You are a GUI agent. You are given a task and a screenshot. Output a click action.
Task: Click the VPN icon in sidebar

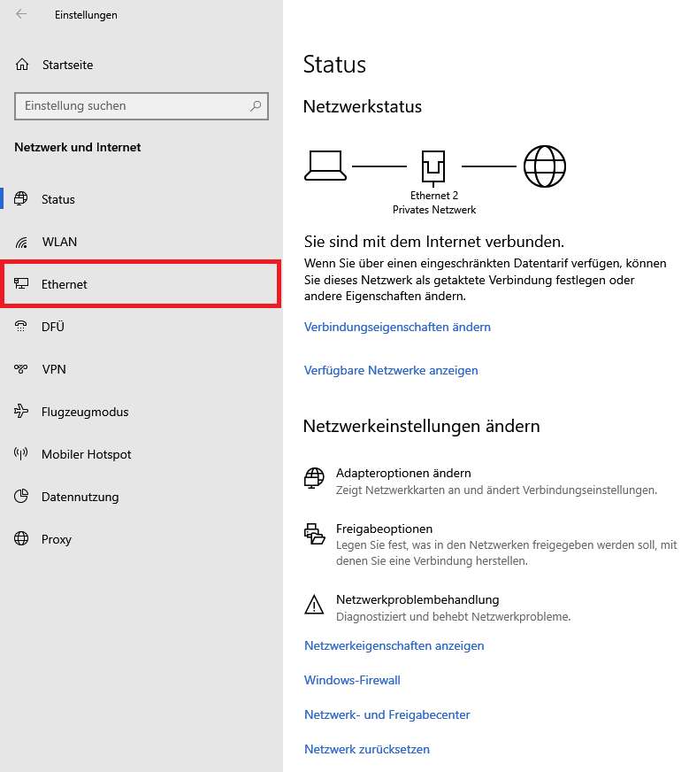[x=22, y=369]
